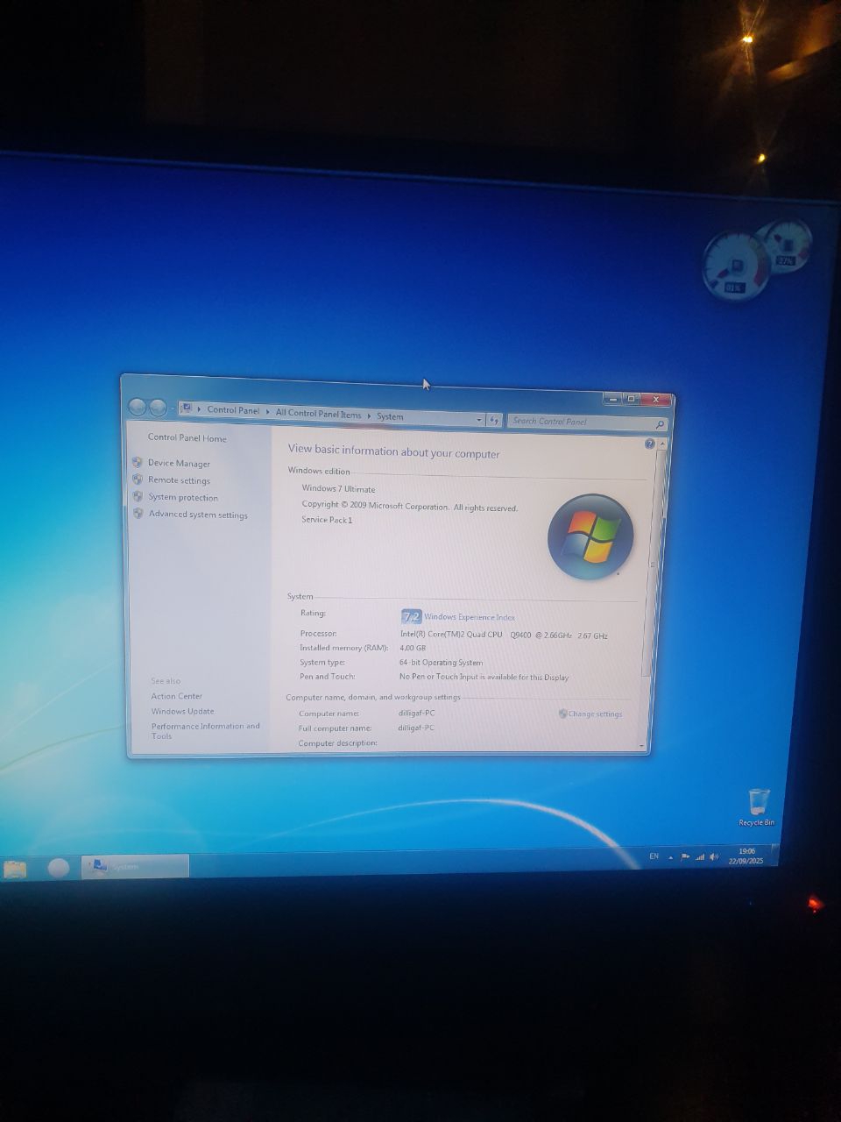Click the EN language indicator
Screen dimensions: 841x1122
[x=654, y=856]
